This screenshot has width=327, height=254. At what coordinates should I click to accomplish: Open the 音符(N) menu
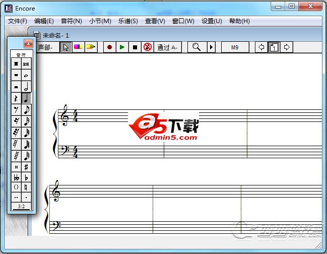(72, 21)
